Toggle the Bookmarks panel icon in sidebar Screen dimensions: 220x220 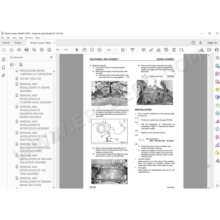[3, 68]
